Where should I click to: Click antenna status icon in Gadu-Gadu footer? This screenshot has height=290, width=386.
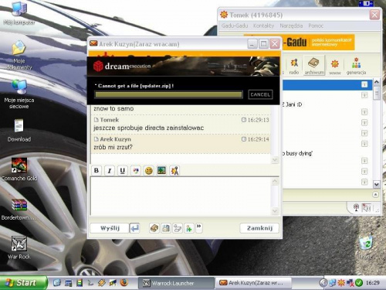click(x=356, y=207)
